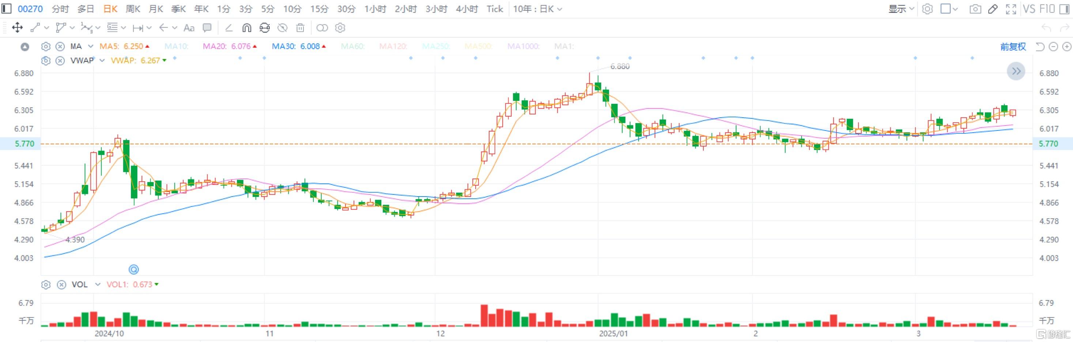The width and height of the screenshot is (1073, 342).
Task: Open the F10 company info button
Action: (1046, 9)
